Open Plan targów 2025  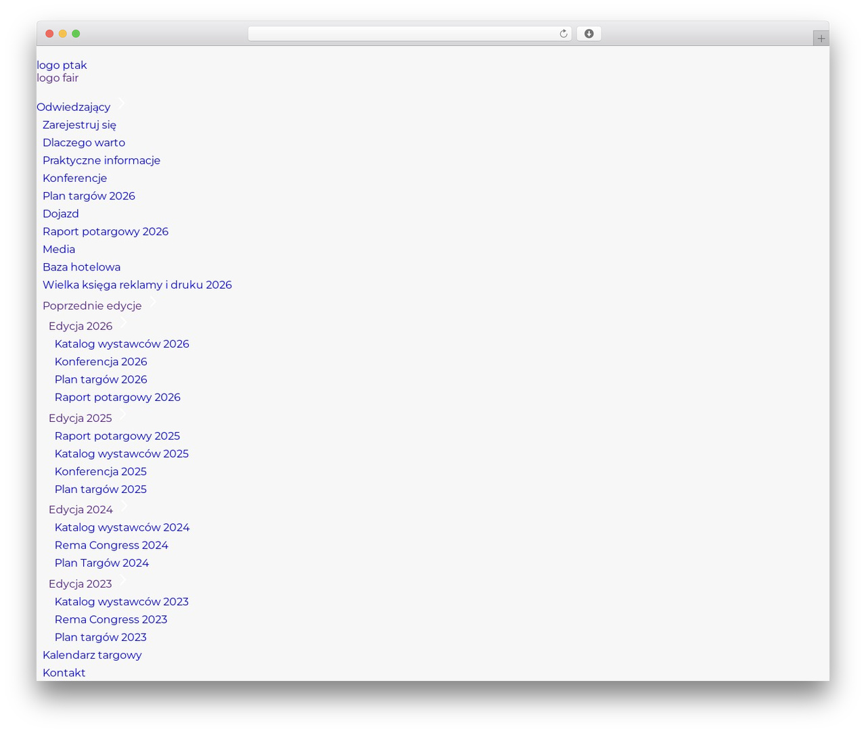101,490
